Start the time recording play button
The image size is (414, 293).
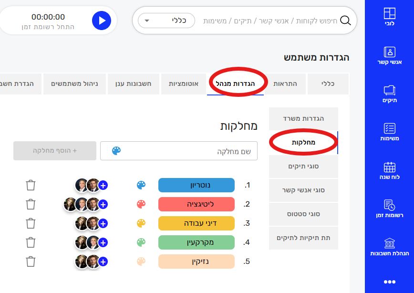click(x=101, y=21)
